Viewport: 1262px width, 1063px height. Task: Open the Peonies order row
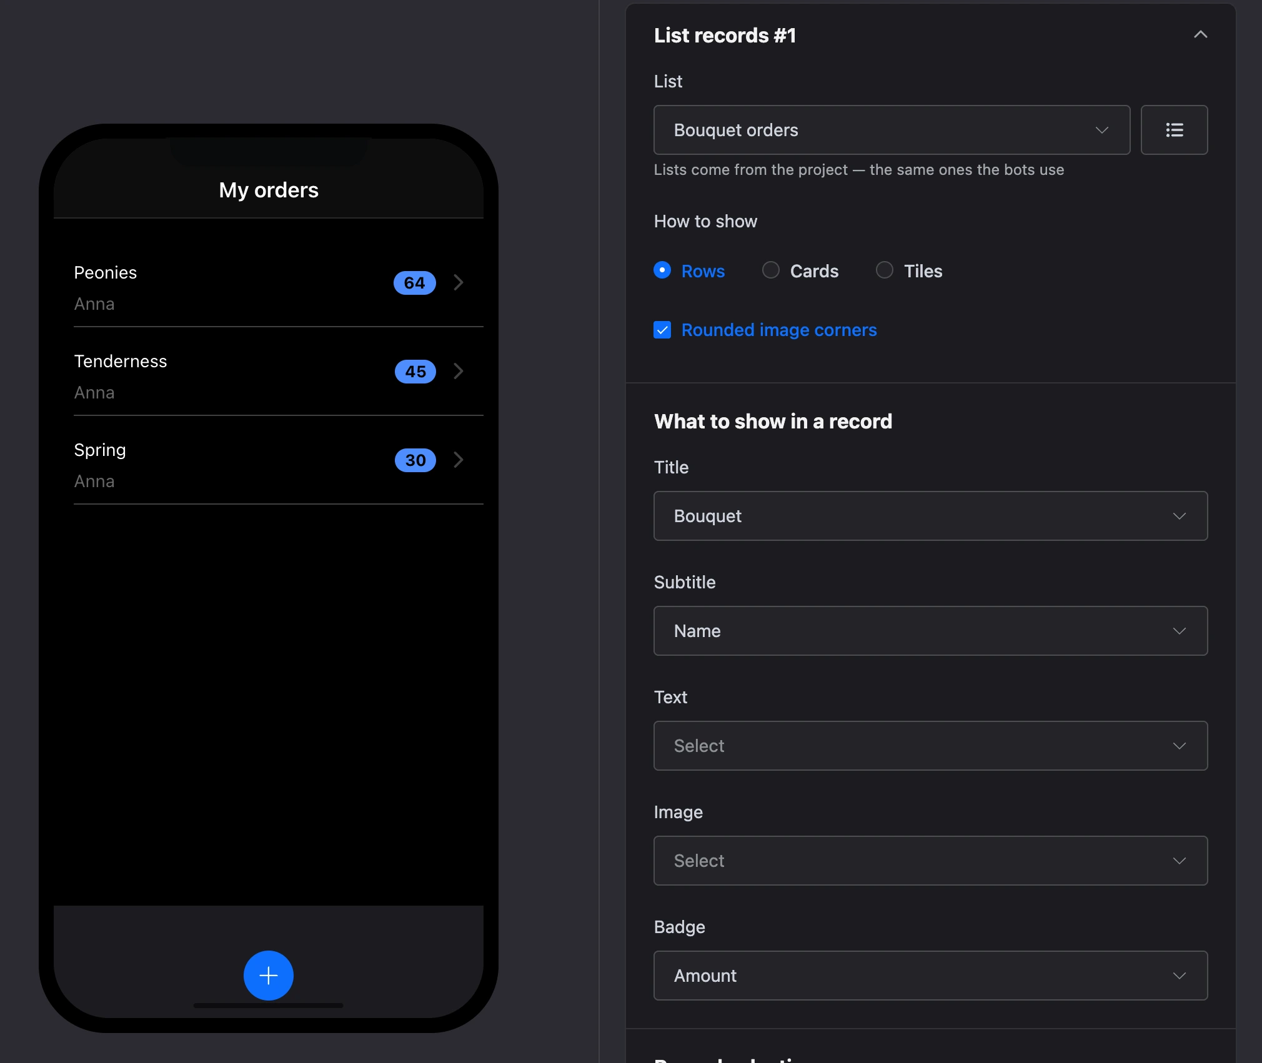269,283
